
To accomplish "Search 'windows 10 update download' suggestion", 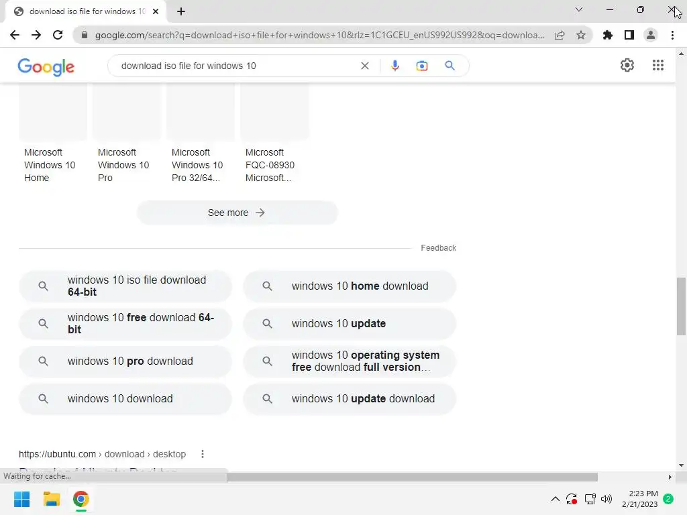I will 350,399.
